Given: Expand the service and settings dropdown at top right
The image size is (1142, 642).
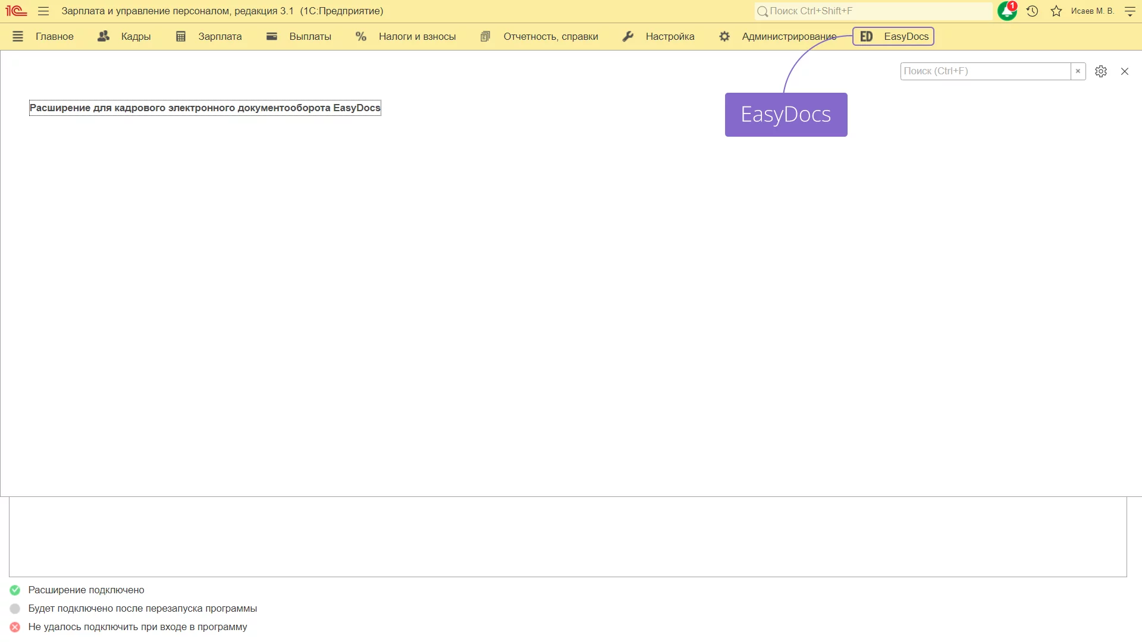Looking at the screenshot, I should [1130, 11].
